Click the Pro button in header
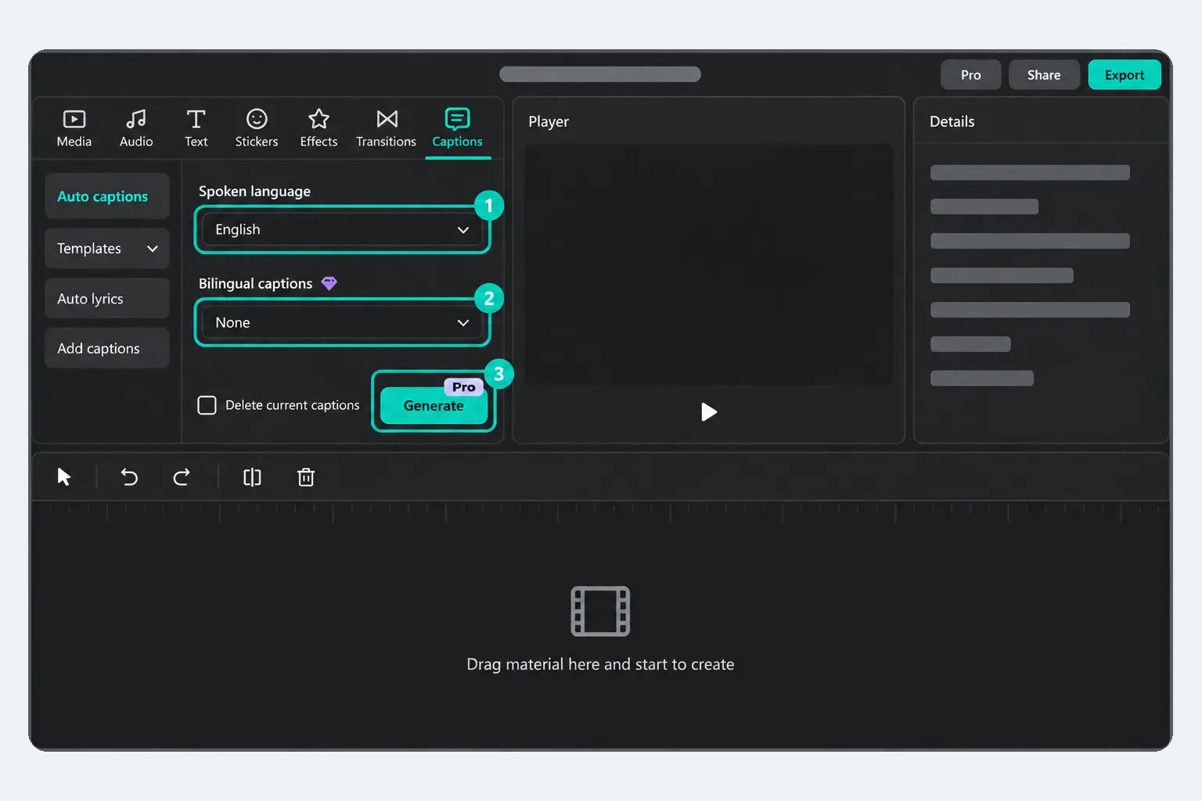 (x=970, y=75)
